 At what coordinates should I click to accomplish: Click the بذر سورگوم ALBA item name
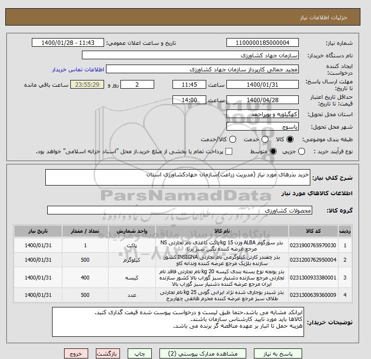click(x=222, y=246)
